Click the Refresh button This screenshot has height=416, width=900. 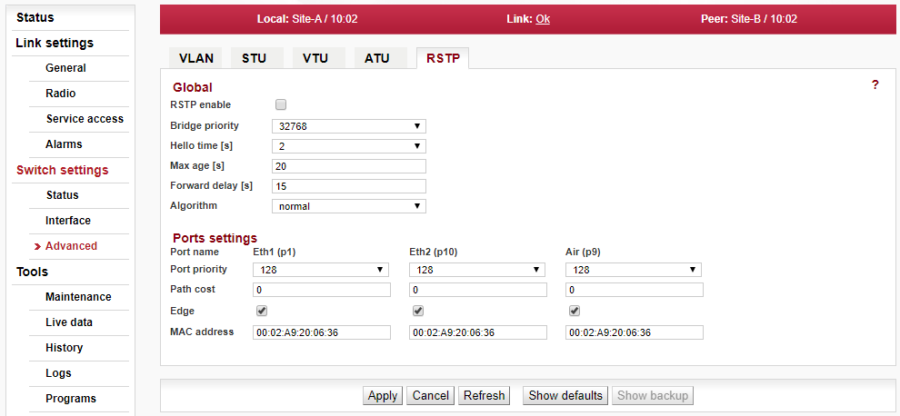[485, 395]
